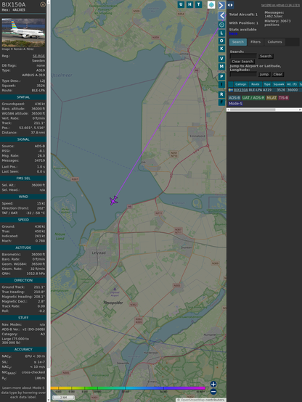The height and width of the screenshot is (402, 302).
Task: Click the 36000 altitude cell in table
Action: click(293, 90)
